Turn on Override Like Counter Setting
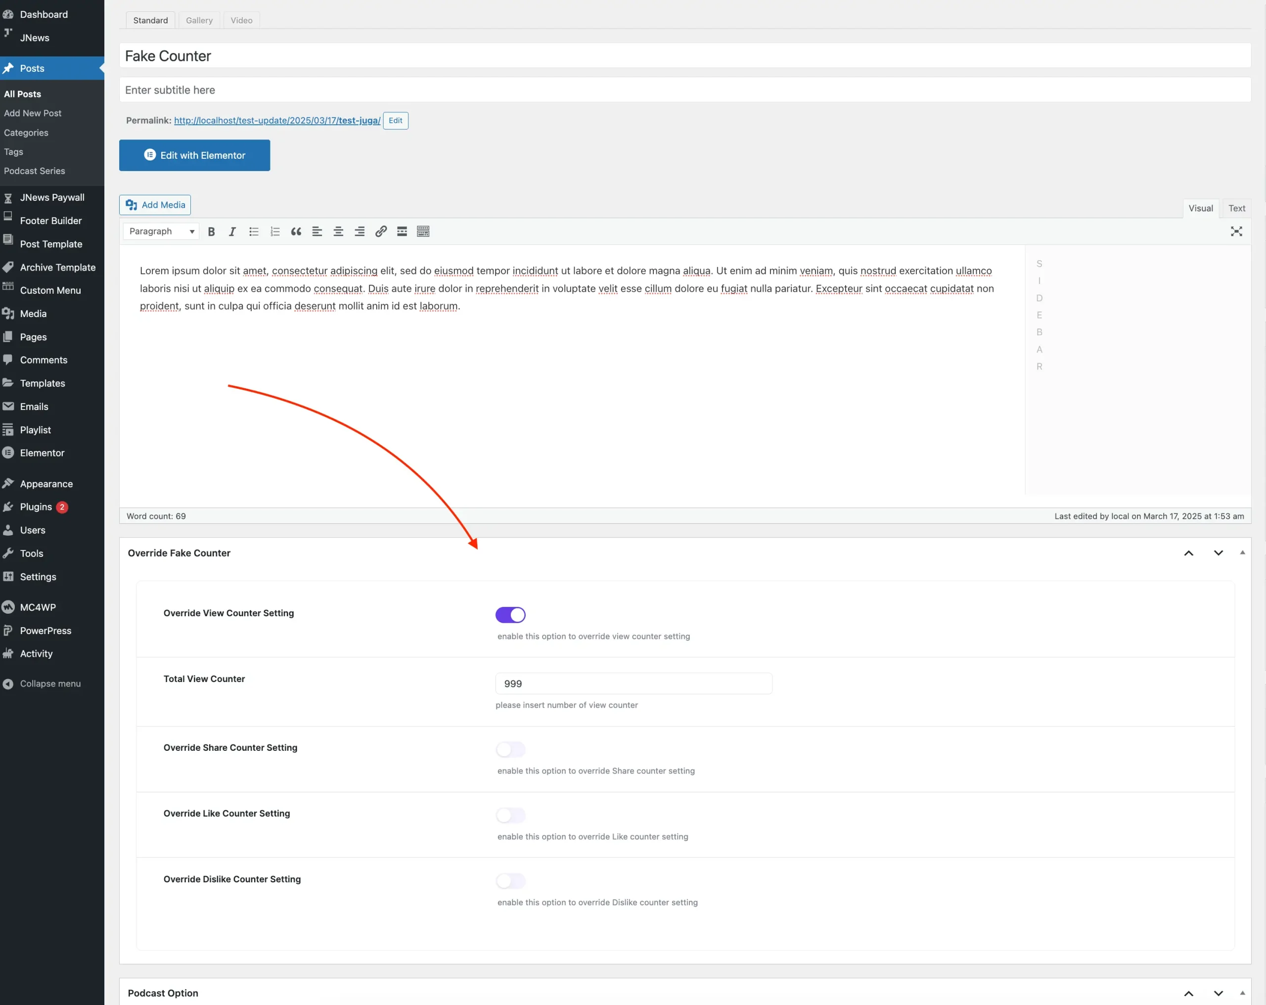1266x1005 pixels. click(510, 815)
